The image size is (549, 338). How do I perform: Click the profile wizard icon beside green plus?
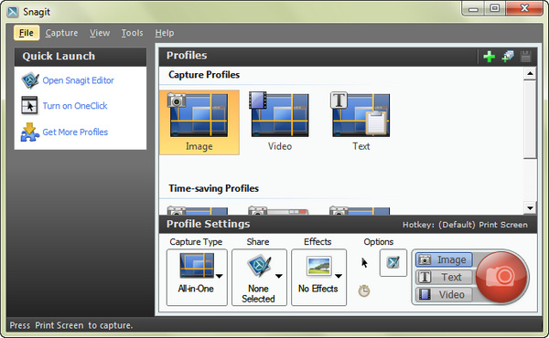coord(507,57)
